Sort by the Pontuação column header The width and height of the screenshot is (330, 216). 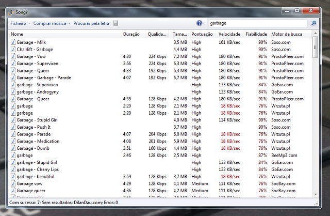(x=202, y=34)
